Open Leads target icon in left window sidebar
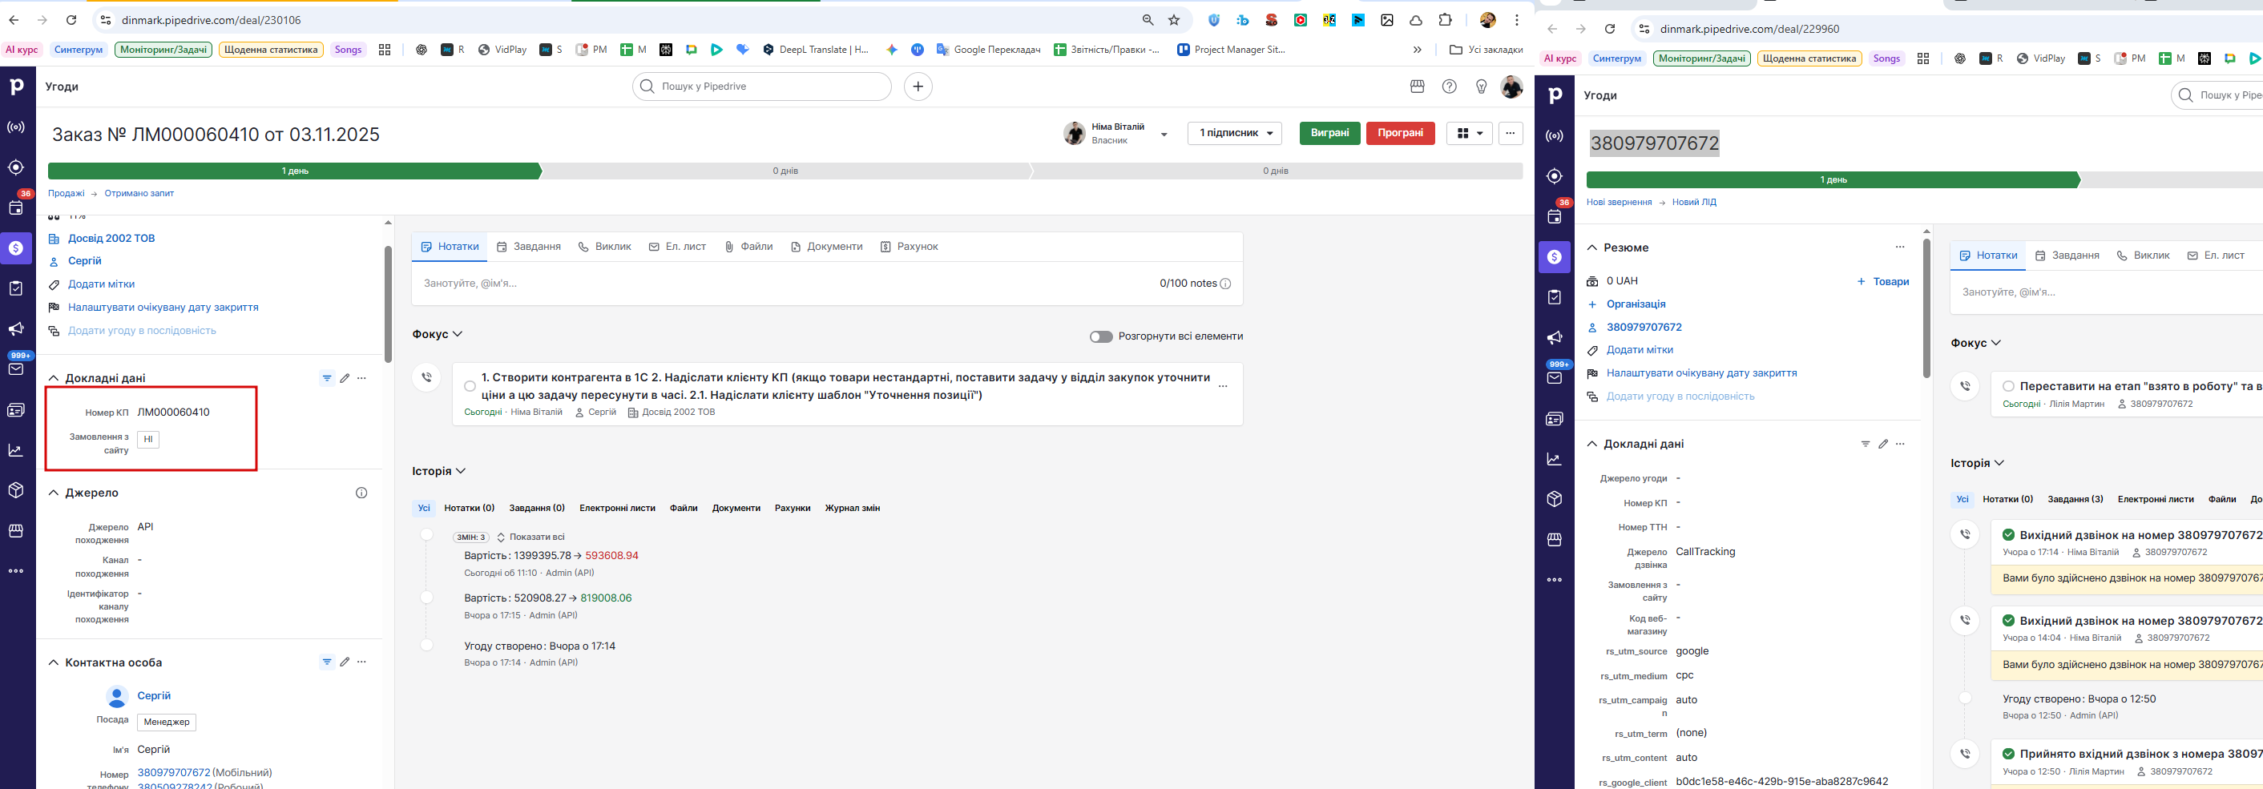This screenshot has height=789, width=2263. [16, 167]
